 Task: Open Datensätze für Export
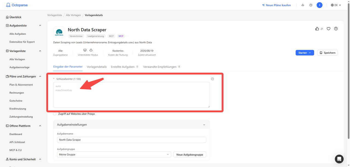[22, 42]
